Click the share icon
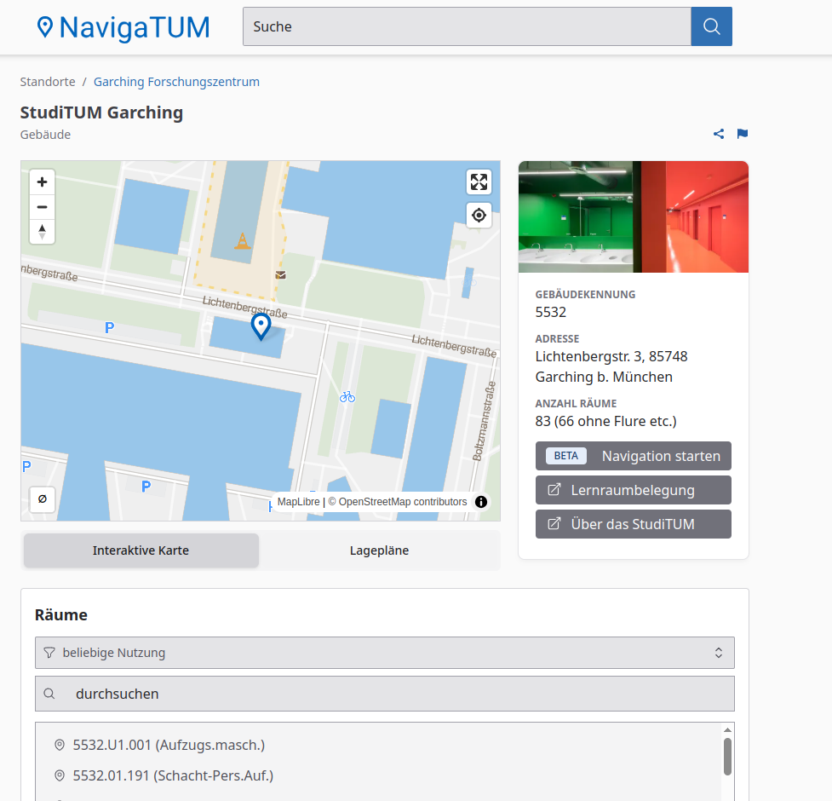This screenshot has width=832, height=801. [719, 134]
